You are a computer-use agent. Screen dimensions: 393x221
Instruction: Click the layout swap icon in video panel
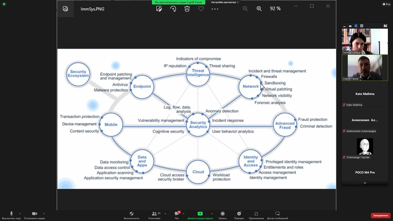[x=385, y=26]
